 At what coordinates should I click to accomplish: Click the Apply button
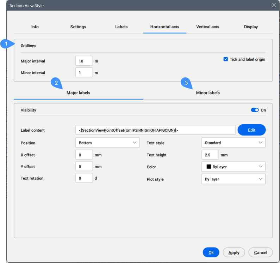tap(234, 252)
